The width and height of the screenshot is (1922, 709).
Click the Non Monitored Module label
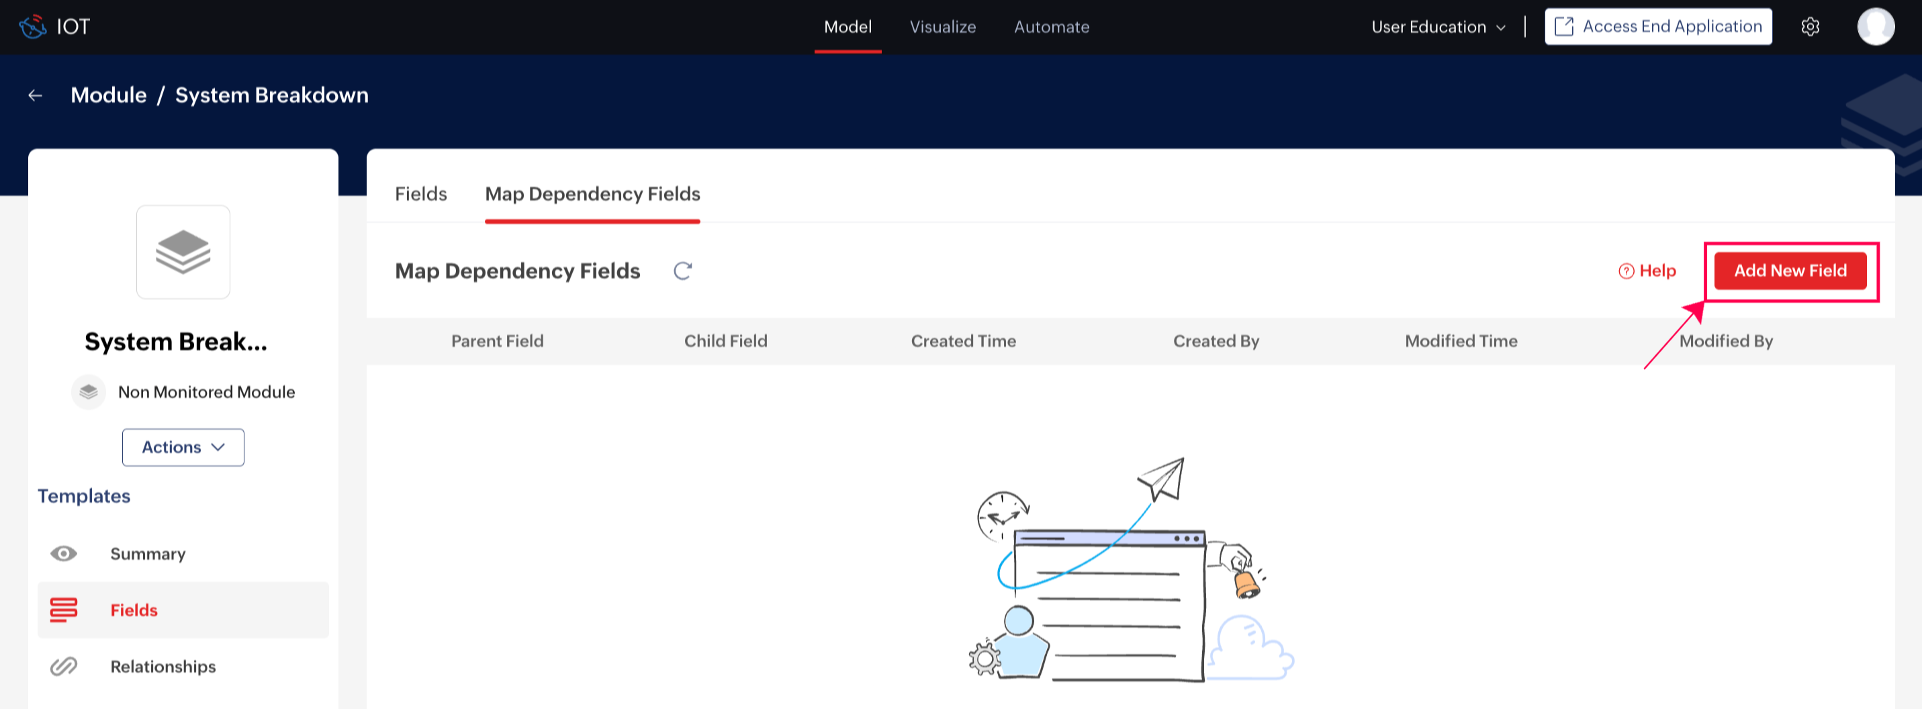click(x=206, y=392)
